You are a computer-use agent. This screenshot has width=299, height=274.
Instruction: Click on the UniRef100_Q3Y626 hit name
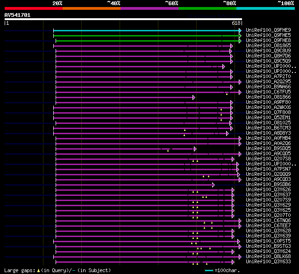click(x=268, y=190)
